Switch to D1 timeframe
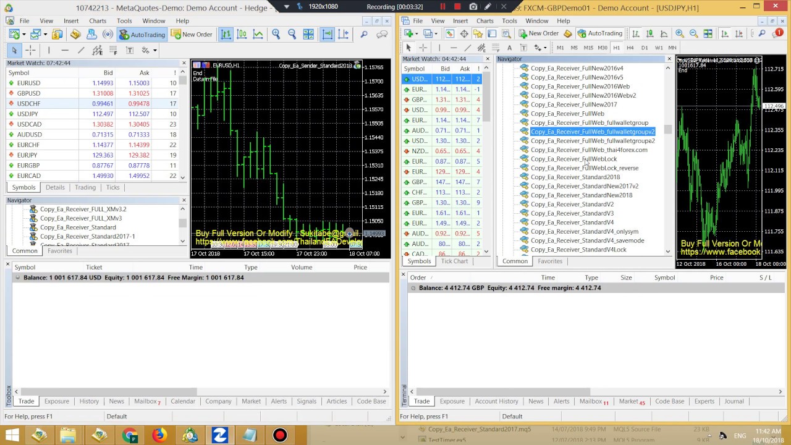 point(645,48)
